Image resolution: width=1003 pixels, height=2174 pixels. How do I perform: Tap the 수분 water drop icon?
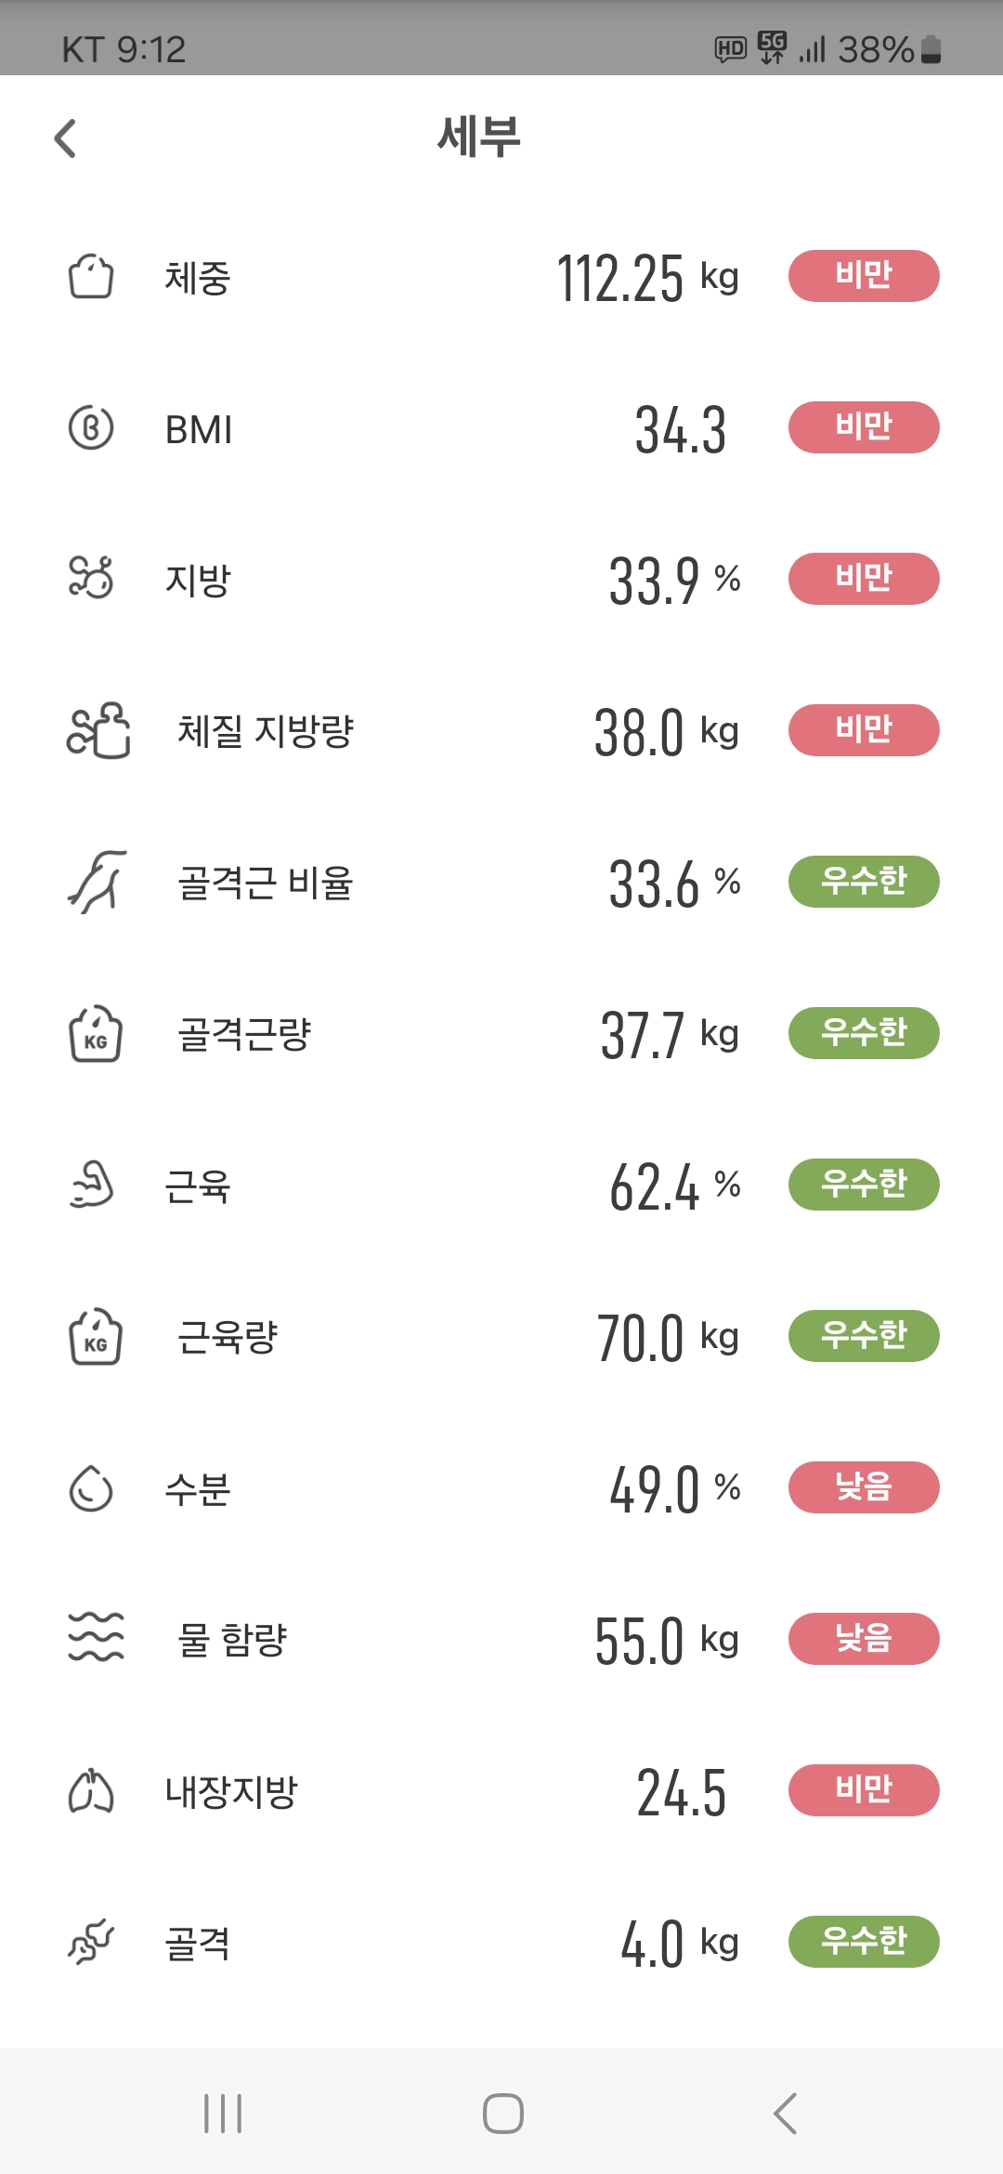tap(91, 1488)
